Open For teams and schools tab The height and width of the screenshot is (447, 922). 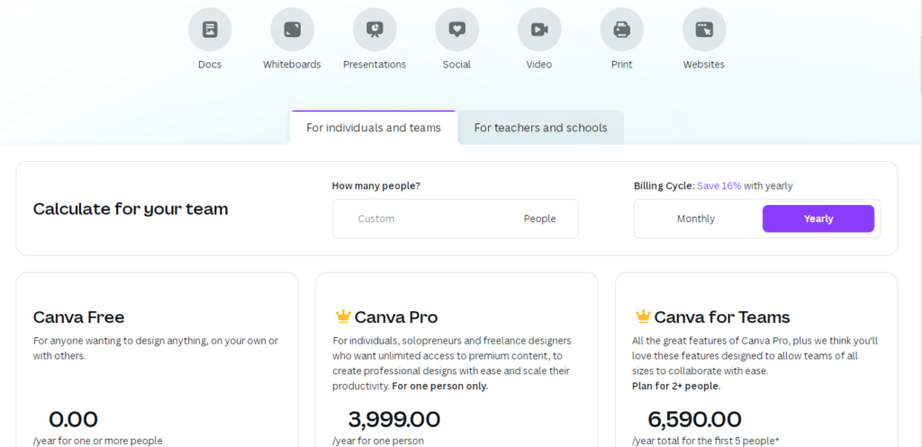[x=540, y=128]
